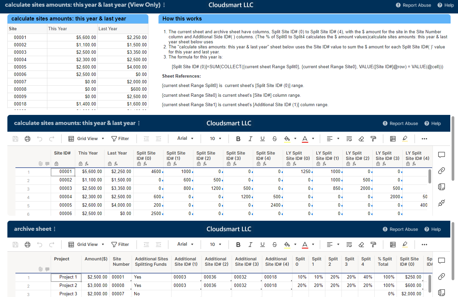The height and width of the screenshot is (297, 458).
Task: Click the clear formatting eraser in calculate sites sheet
Action: click(361, 139)
